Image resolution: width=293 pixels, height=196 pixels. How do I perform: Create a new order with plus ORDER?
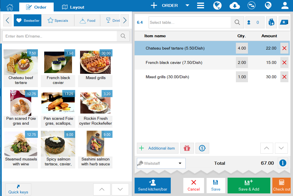[164, 5]
